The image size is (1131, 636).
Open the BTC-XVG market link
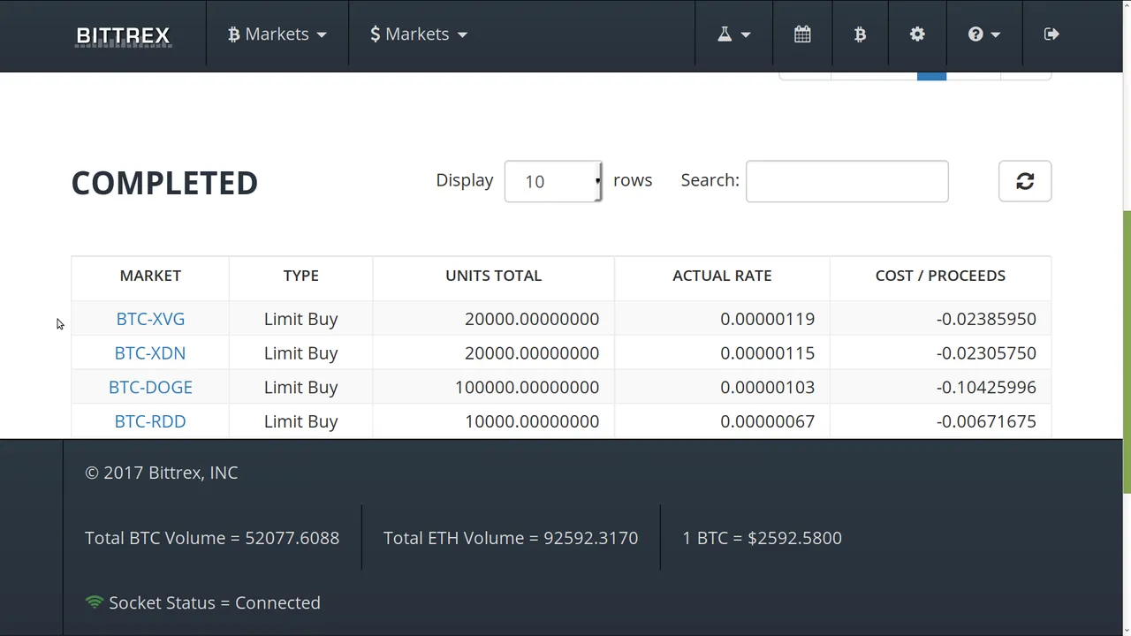(x=150, y=319)
